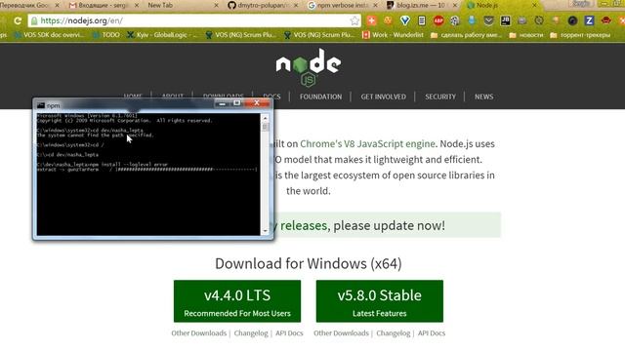This screenshot has height=351, width=625.
Task: Follow the Chrome's V8 JavaScript engine link
Action: click(367, 143)
